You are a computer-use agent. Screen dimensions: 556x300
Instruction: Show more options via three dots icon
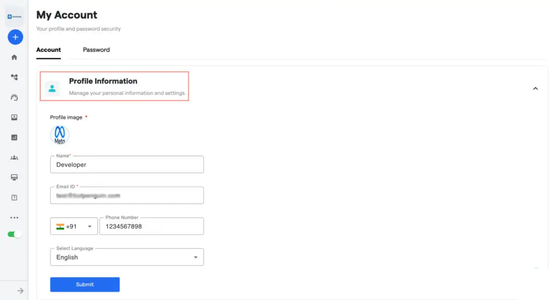pos(15,218)
